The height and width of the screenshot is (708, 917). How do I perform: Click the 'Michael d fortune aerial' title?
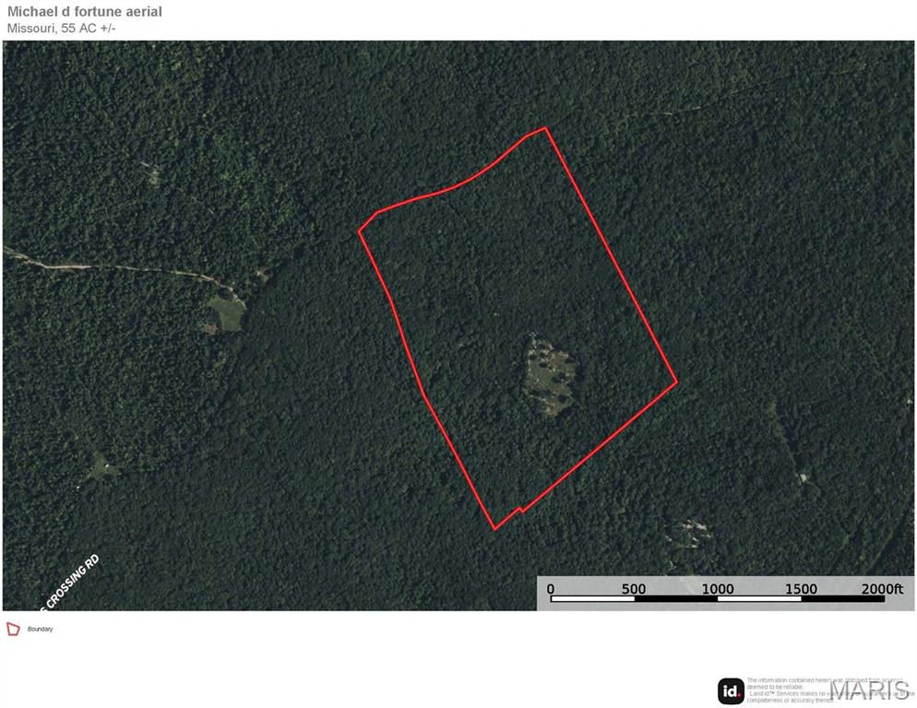coord(85,12)
